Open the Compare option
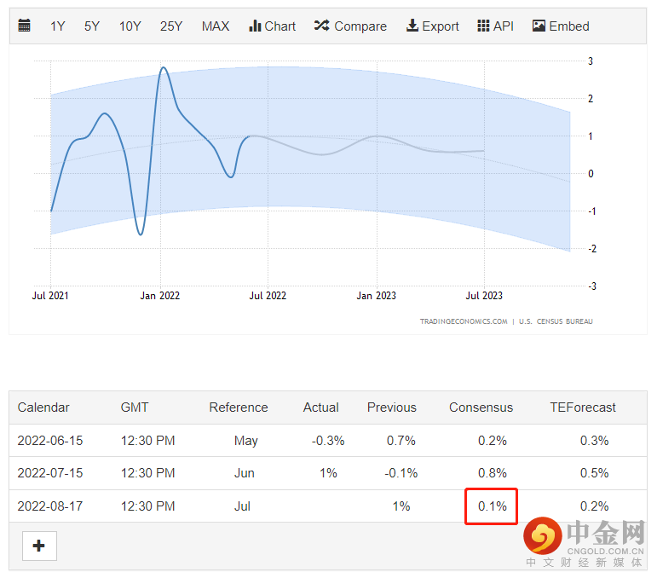657x578 pixels. point(350,26)
